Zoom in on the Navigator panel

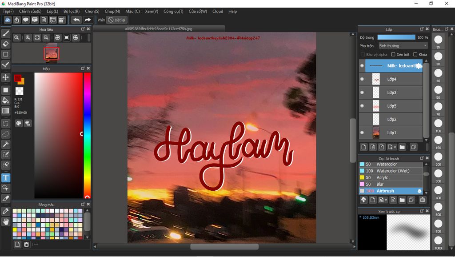pyautogui.click(x=28, y=37)
